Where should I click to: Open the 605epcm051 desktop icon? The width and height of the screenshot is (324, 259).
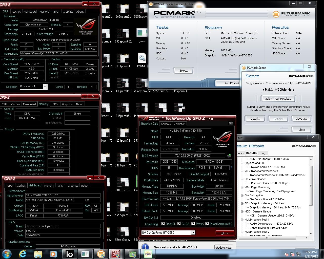pyautogui.click(x=123, y=36)
